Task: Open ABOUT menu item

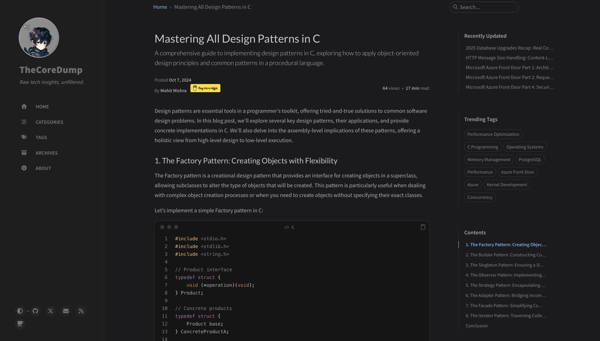Action: click(x=43, y=168)
